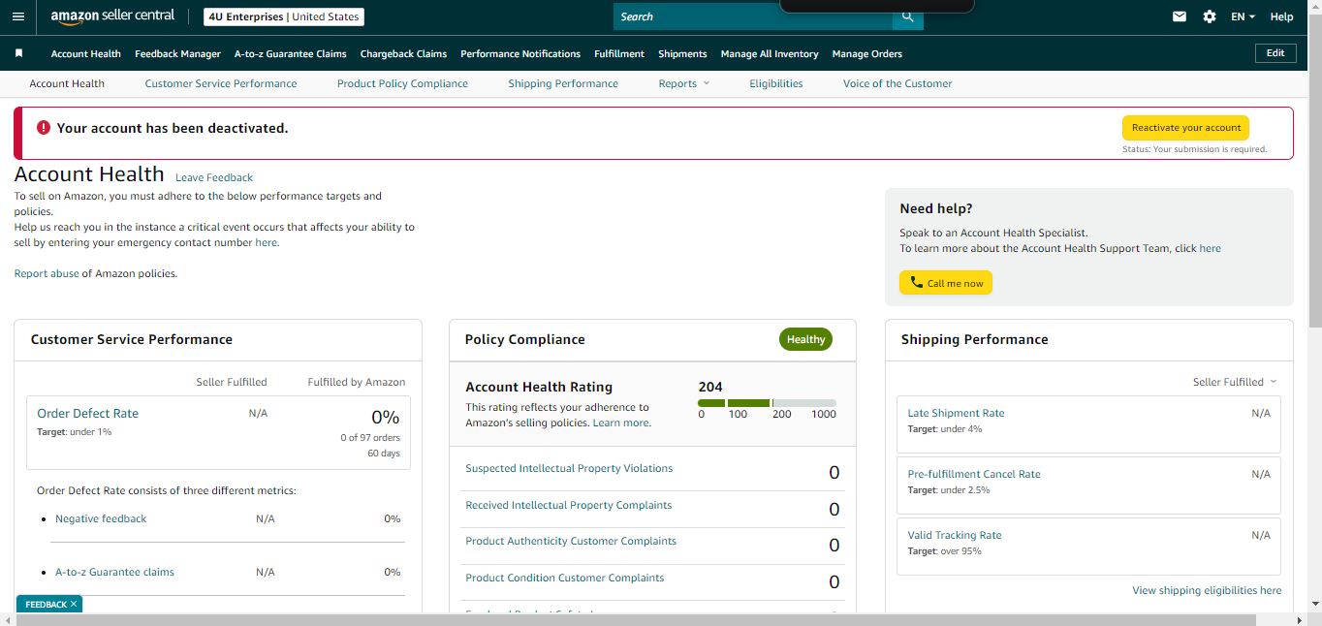The width and height of the screenshot is (1322, 626).
Task: Open Product Condition Customer Complaints
Action: click(x=565, y=578)
